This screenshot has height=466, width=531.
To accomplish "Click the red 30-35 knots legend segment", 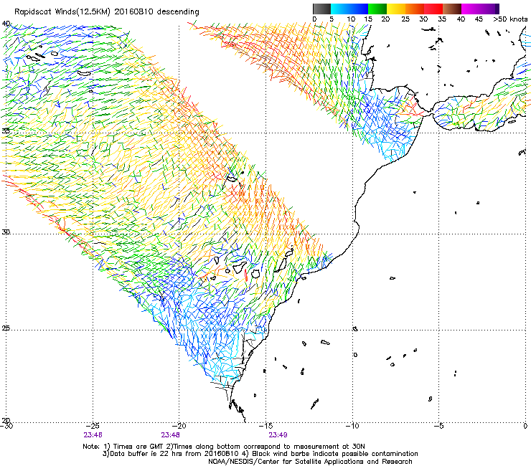I will click(433, 9).
